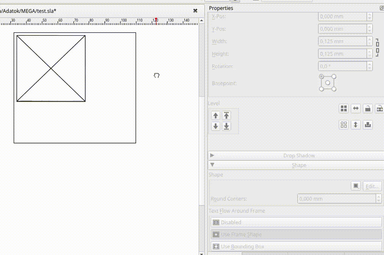Bring object to front level
This screenshot has height=255, width=384.
click(226, 116)
